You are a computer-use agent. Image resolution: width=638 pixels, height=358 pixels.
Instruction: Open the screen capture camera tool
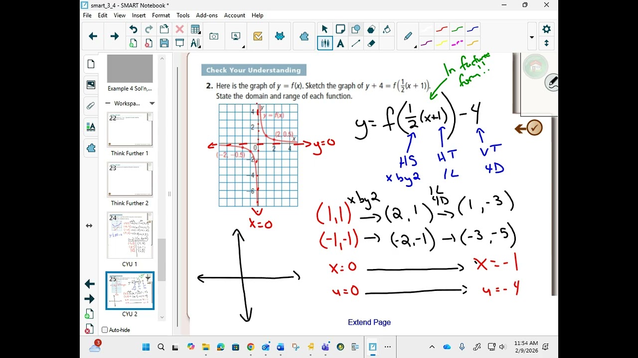(214, 36)
